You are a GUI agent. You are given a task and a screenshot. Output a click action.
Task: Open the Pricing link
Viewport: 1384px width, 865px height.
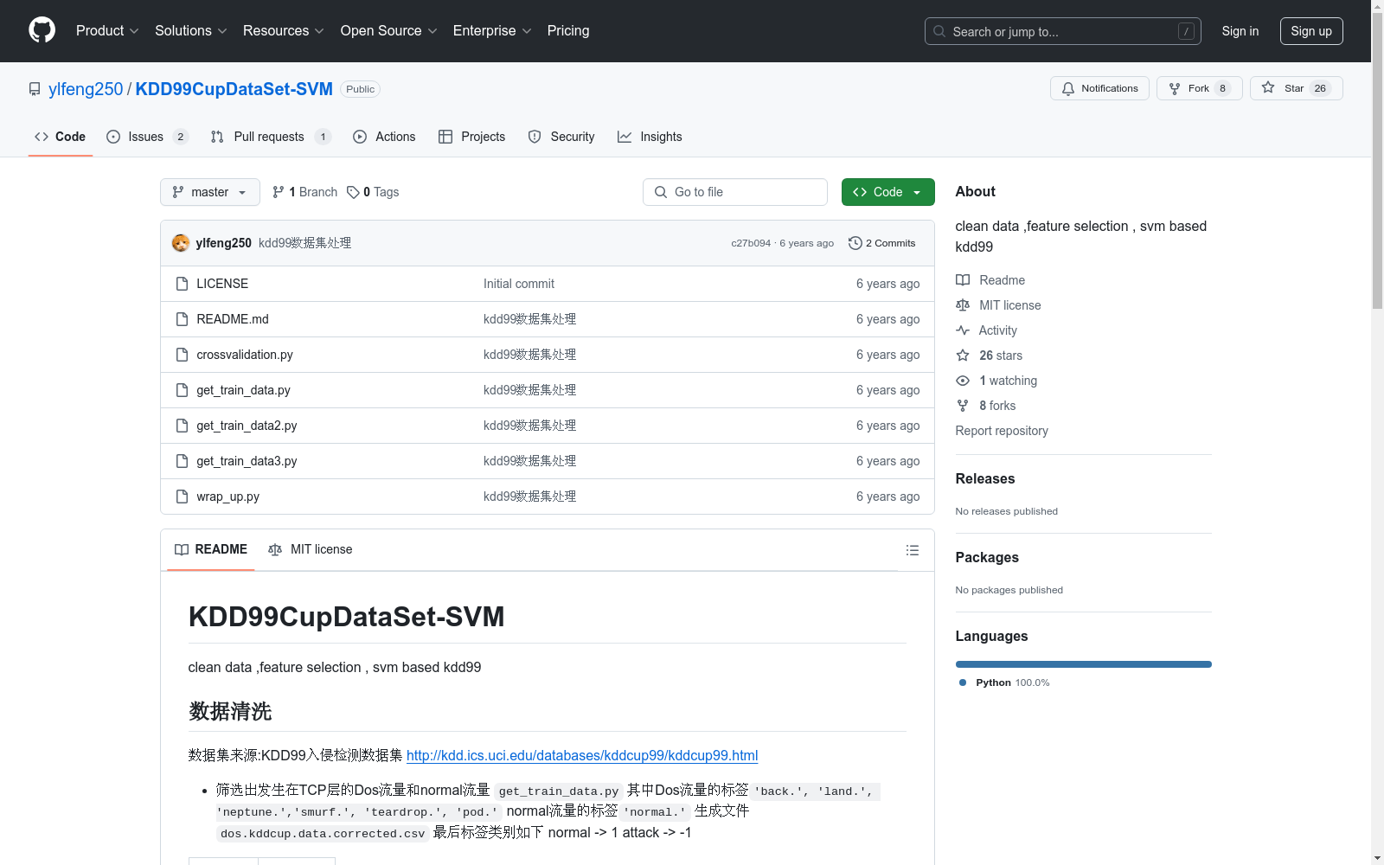point(568,30)
